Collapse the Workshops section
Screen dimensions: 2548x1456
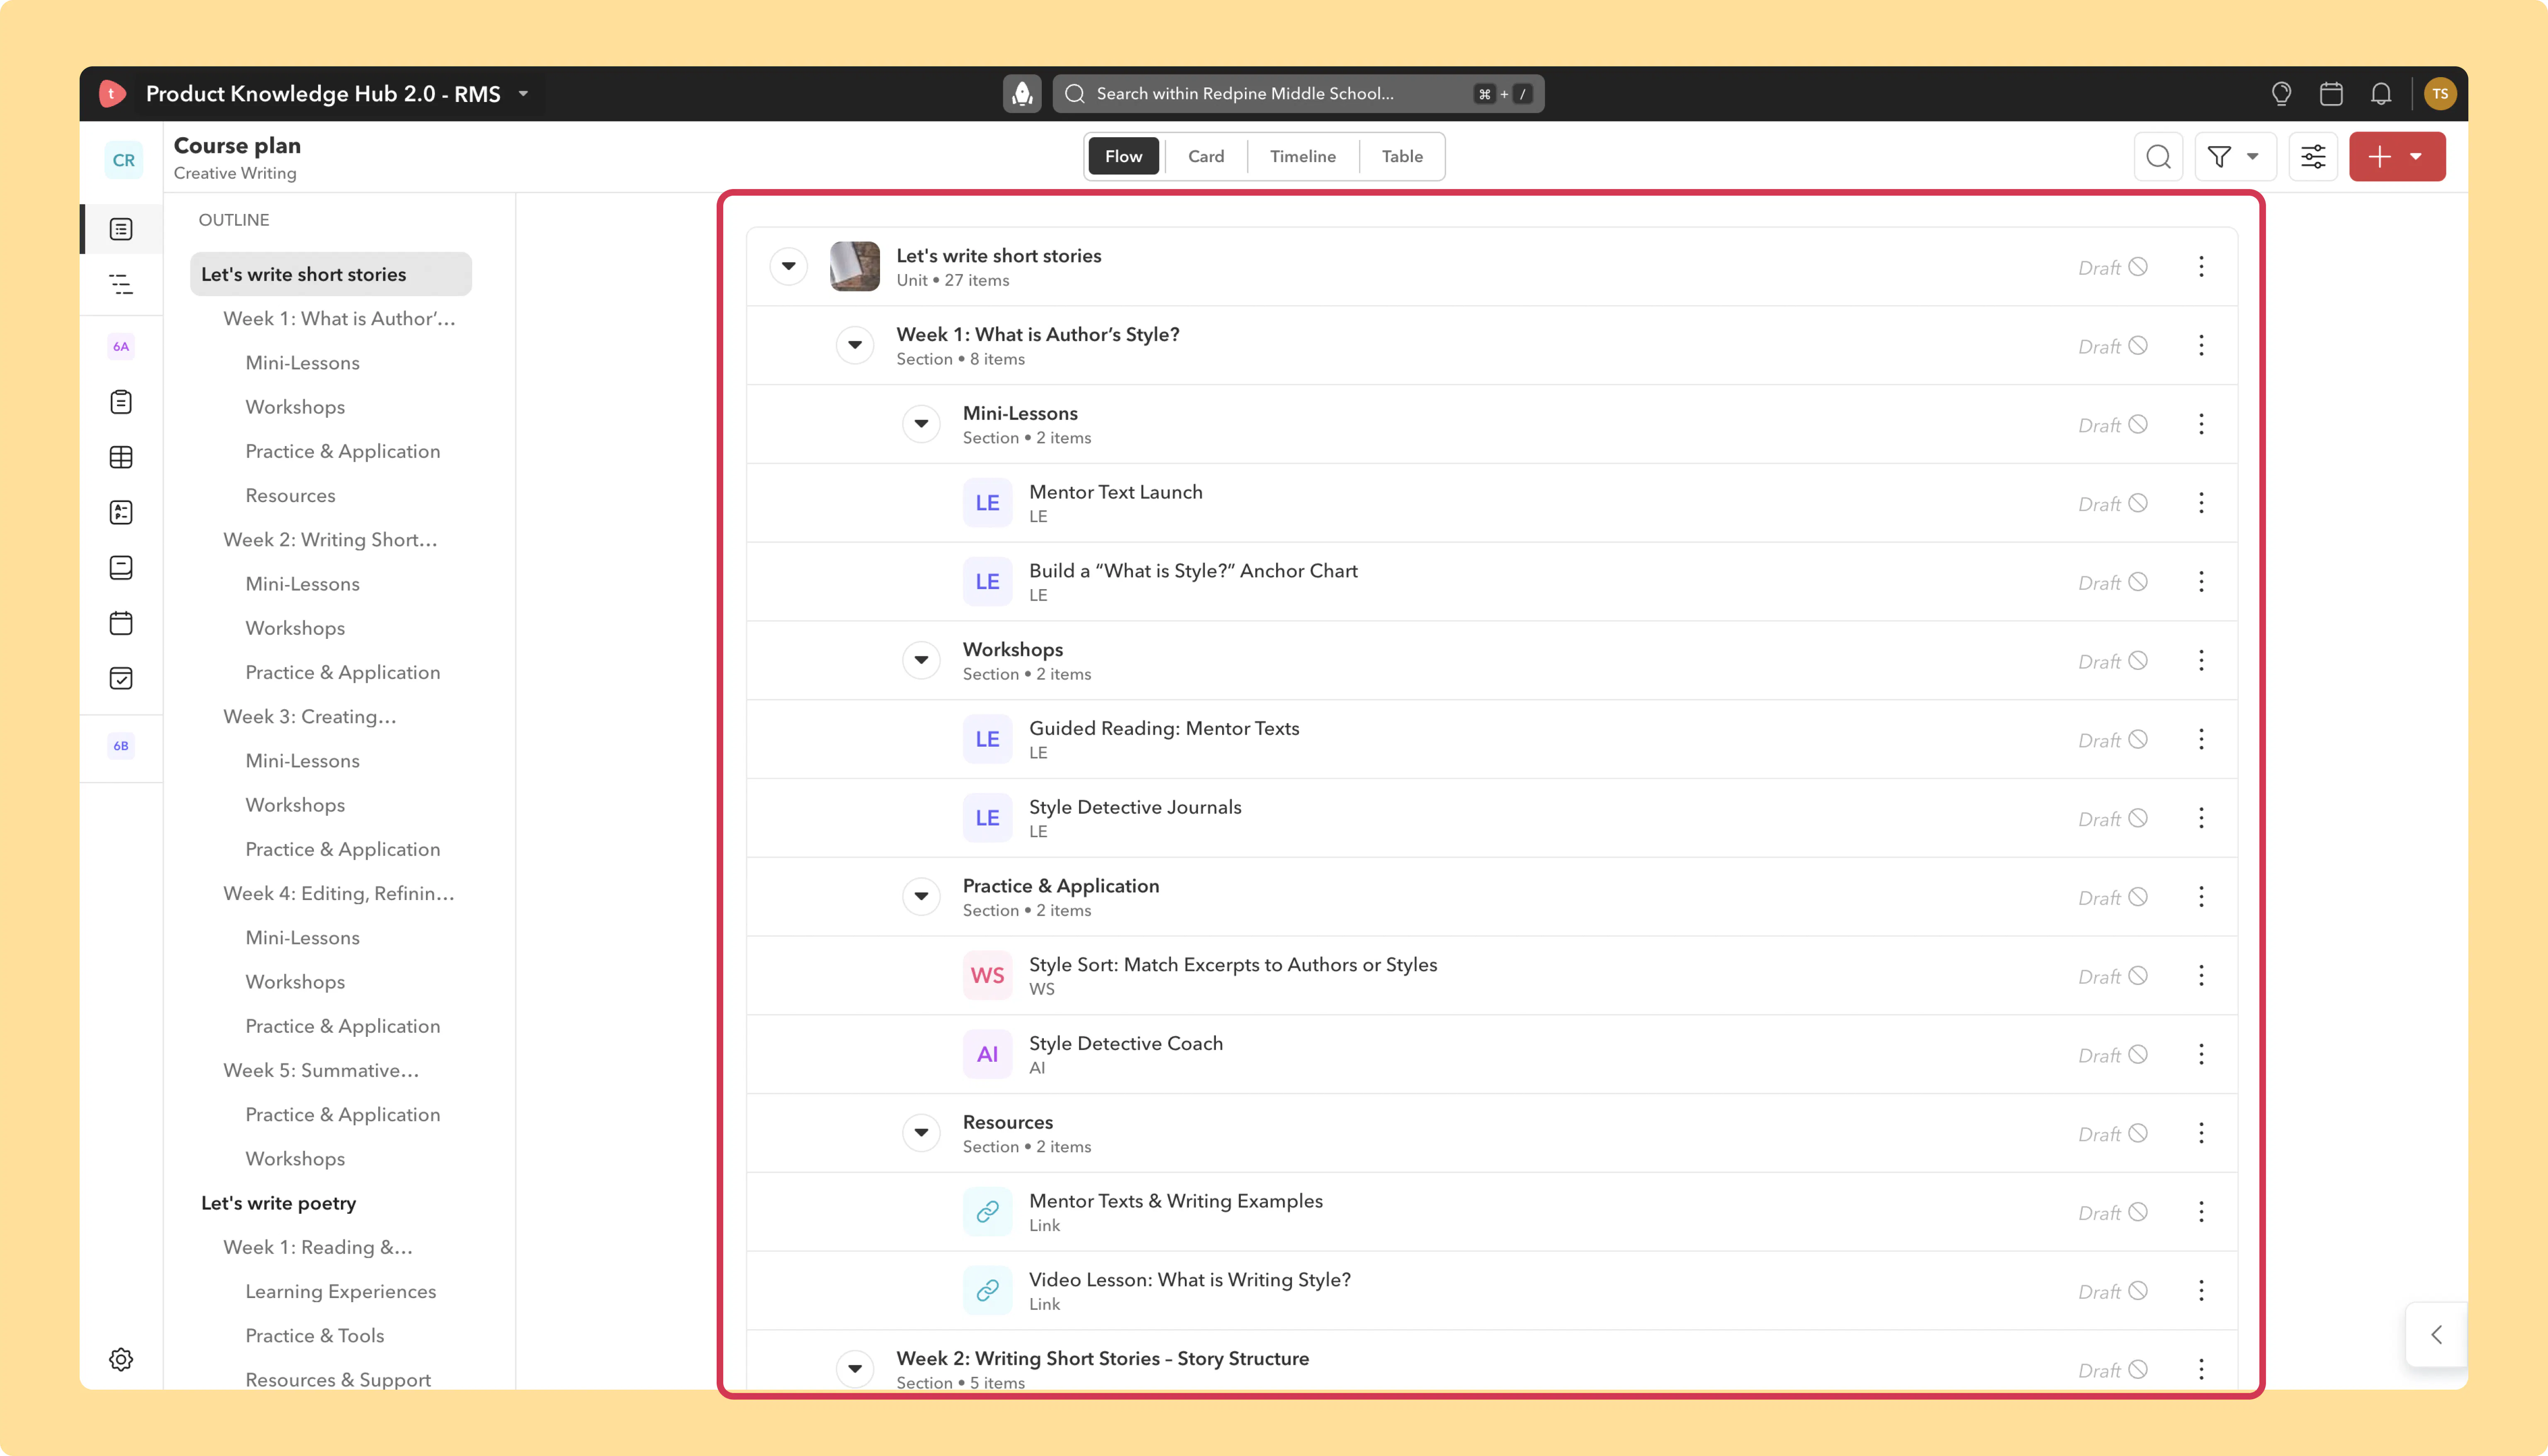tap(921, 660)
